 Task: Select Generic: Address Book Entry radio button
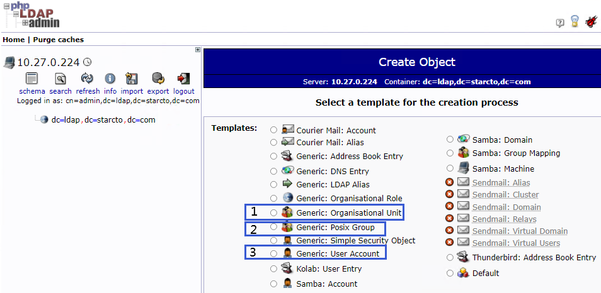(273, 156)
